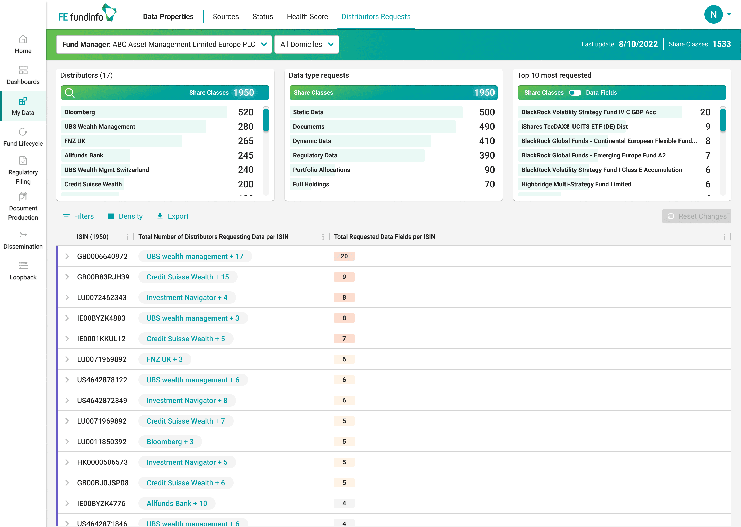Open ISIN column options menu
Viewport: 741px width, 527px height.
(128, 237)
